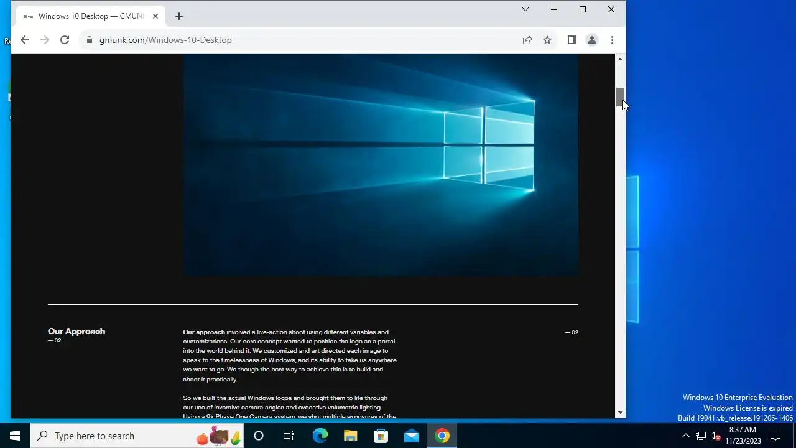Close the Chrome window
This screenshot has width=796, height=448.
[x=611, y=9]
